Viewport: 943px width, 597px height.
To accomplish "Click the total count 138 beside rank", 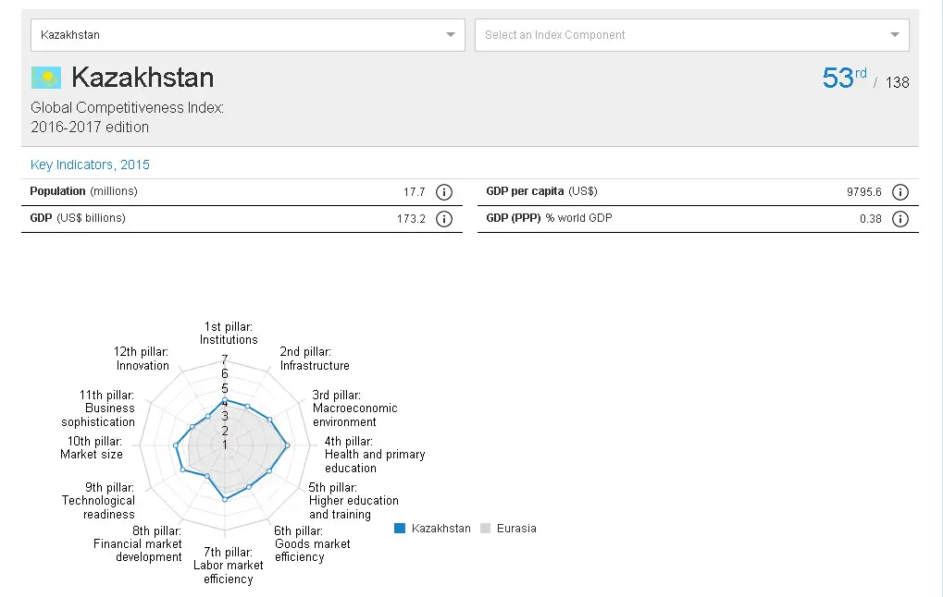I will tap(898, 82).
